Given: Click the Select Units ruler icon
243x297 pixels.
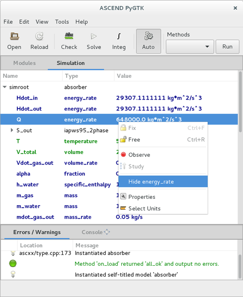Looking at the screenshot, I should click(123, 208).
